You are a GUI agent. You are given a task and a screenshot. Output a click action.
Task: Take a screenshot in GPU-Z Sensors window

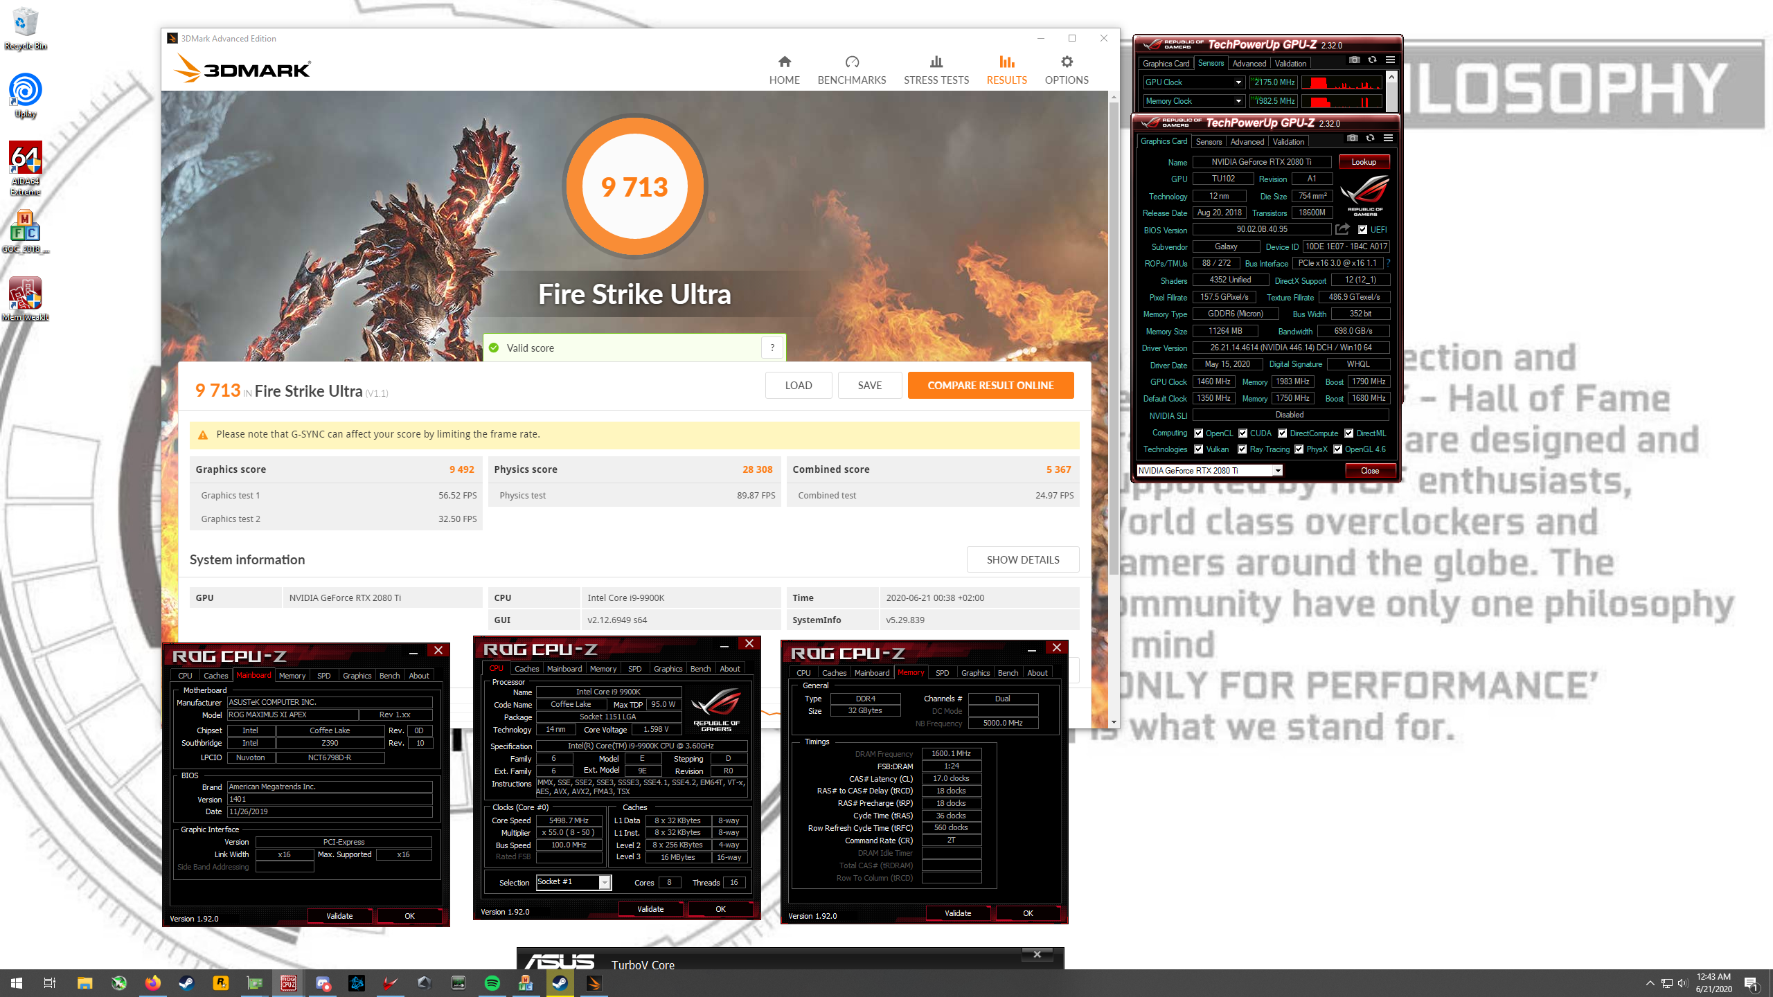1355,60
